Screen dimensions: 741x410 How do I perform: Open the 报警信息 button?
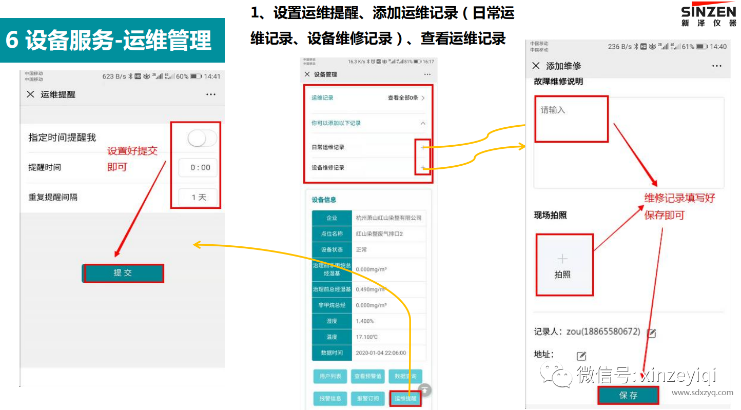330,399
